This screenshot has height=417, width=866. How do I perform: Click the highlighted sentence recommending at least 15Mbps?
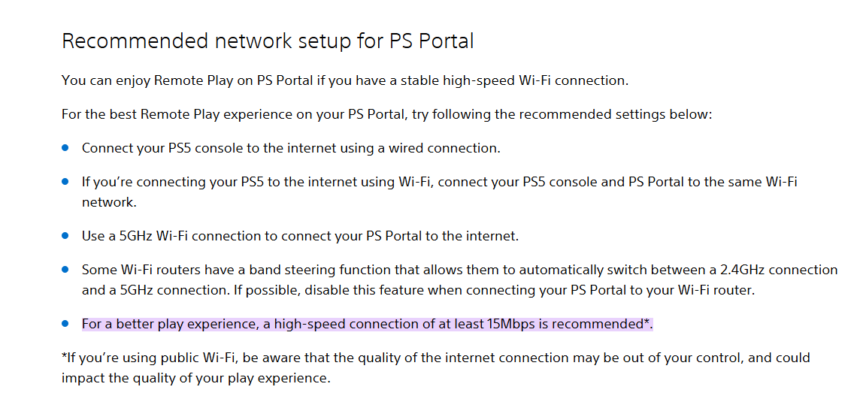(x=368, y=325)
